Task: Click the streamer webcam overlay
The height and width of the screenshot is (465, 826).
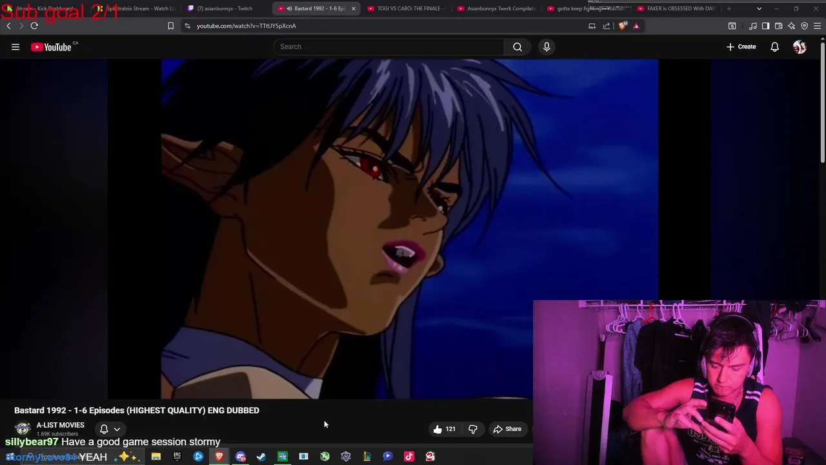Action: click(679, 382)
